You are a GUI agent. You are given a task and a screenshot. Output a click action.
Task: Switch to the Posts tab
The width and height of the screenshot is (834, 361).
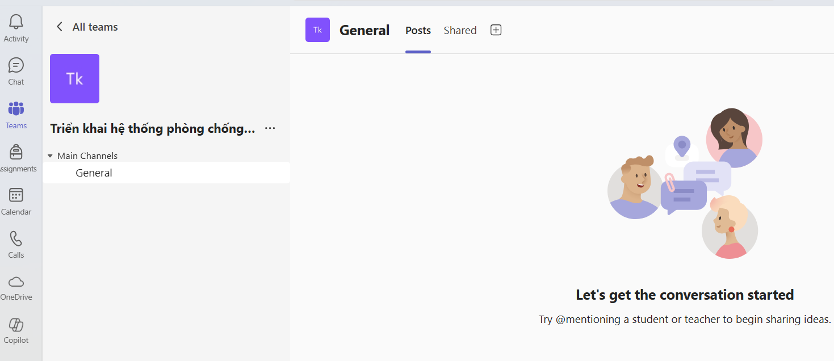click(418, 31)
